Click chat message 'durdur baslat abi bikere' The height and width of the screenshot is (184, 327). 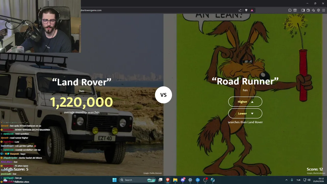tap(30, 158)
